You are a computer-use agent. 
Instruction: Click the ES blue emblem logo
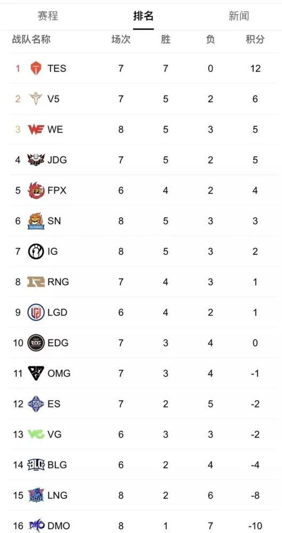36,404
